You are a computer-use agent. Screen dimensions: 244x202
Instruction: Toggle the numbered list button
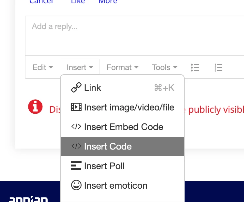click(218, 67)
